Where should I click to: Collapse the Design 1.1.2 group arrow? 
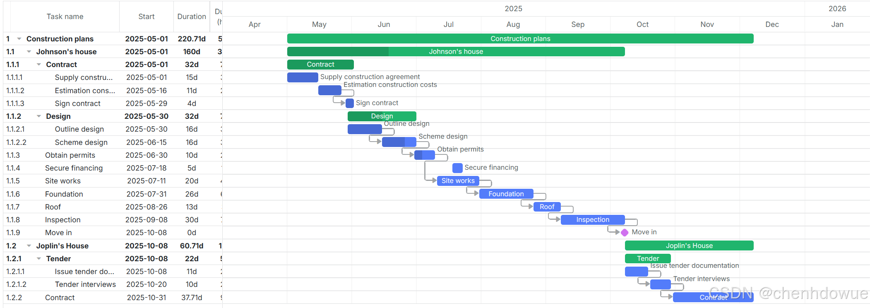(39, 116)
